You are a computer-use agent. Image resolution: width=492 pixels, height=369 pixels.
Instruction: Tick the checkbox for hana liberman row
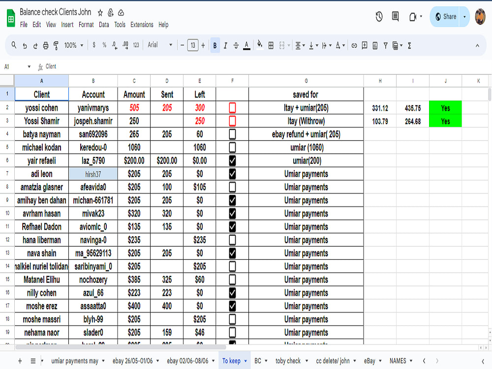click(x=232, y=240)
